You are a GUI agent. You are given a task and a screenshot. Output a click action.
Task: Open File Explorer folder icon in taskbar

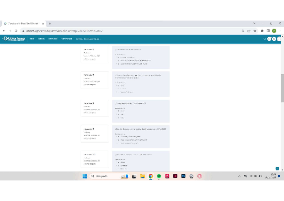(x=142, y=176)
